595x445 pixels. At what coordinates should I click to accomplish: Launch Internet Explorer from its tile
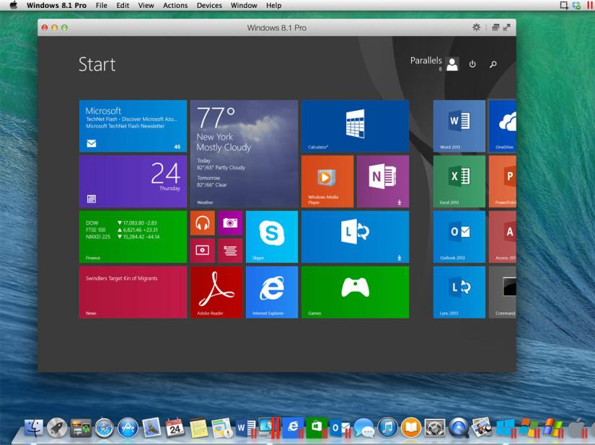click(x=271, y=292)
